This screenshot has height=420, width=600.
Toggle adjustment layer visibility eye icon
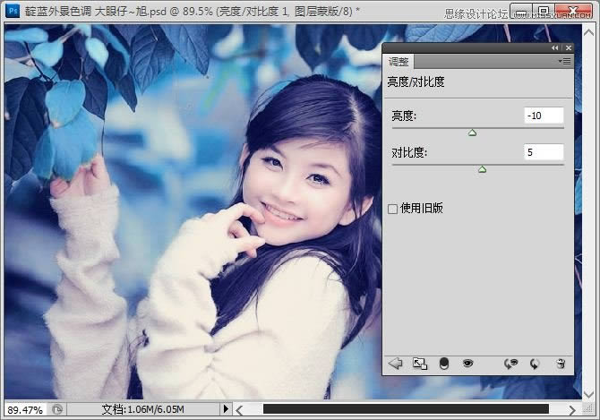(467, 364)
